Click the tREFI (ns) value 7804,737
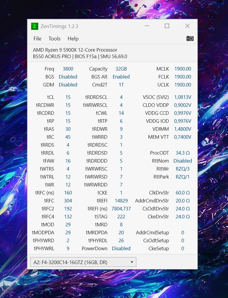 point(121,209)
